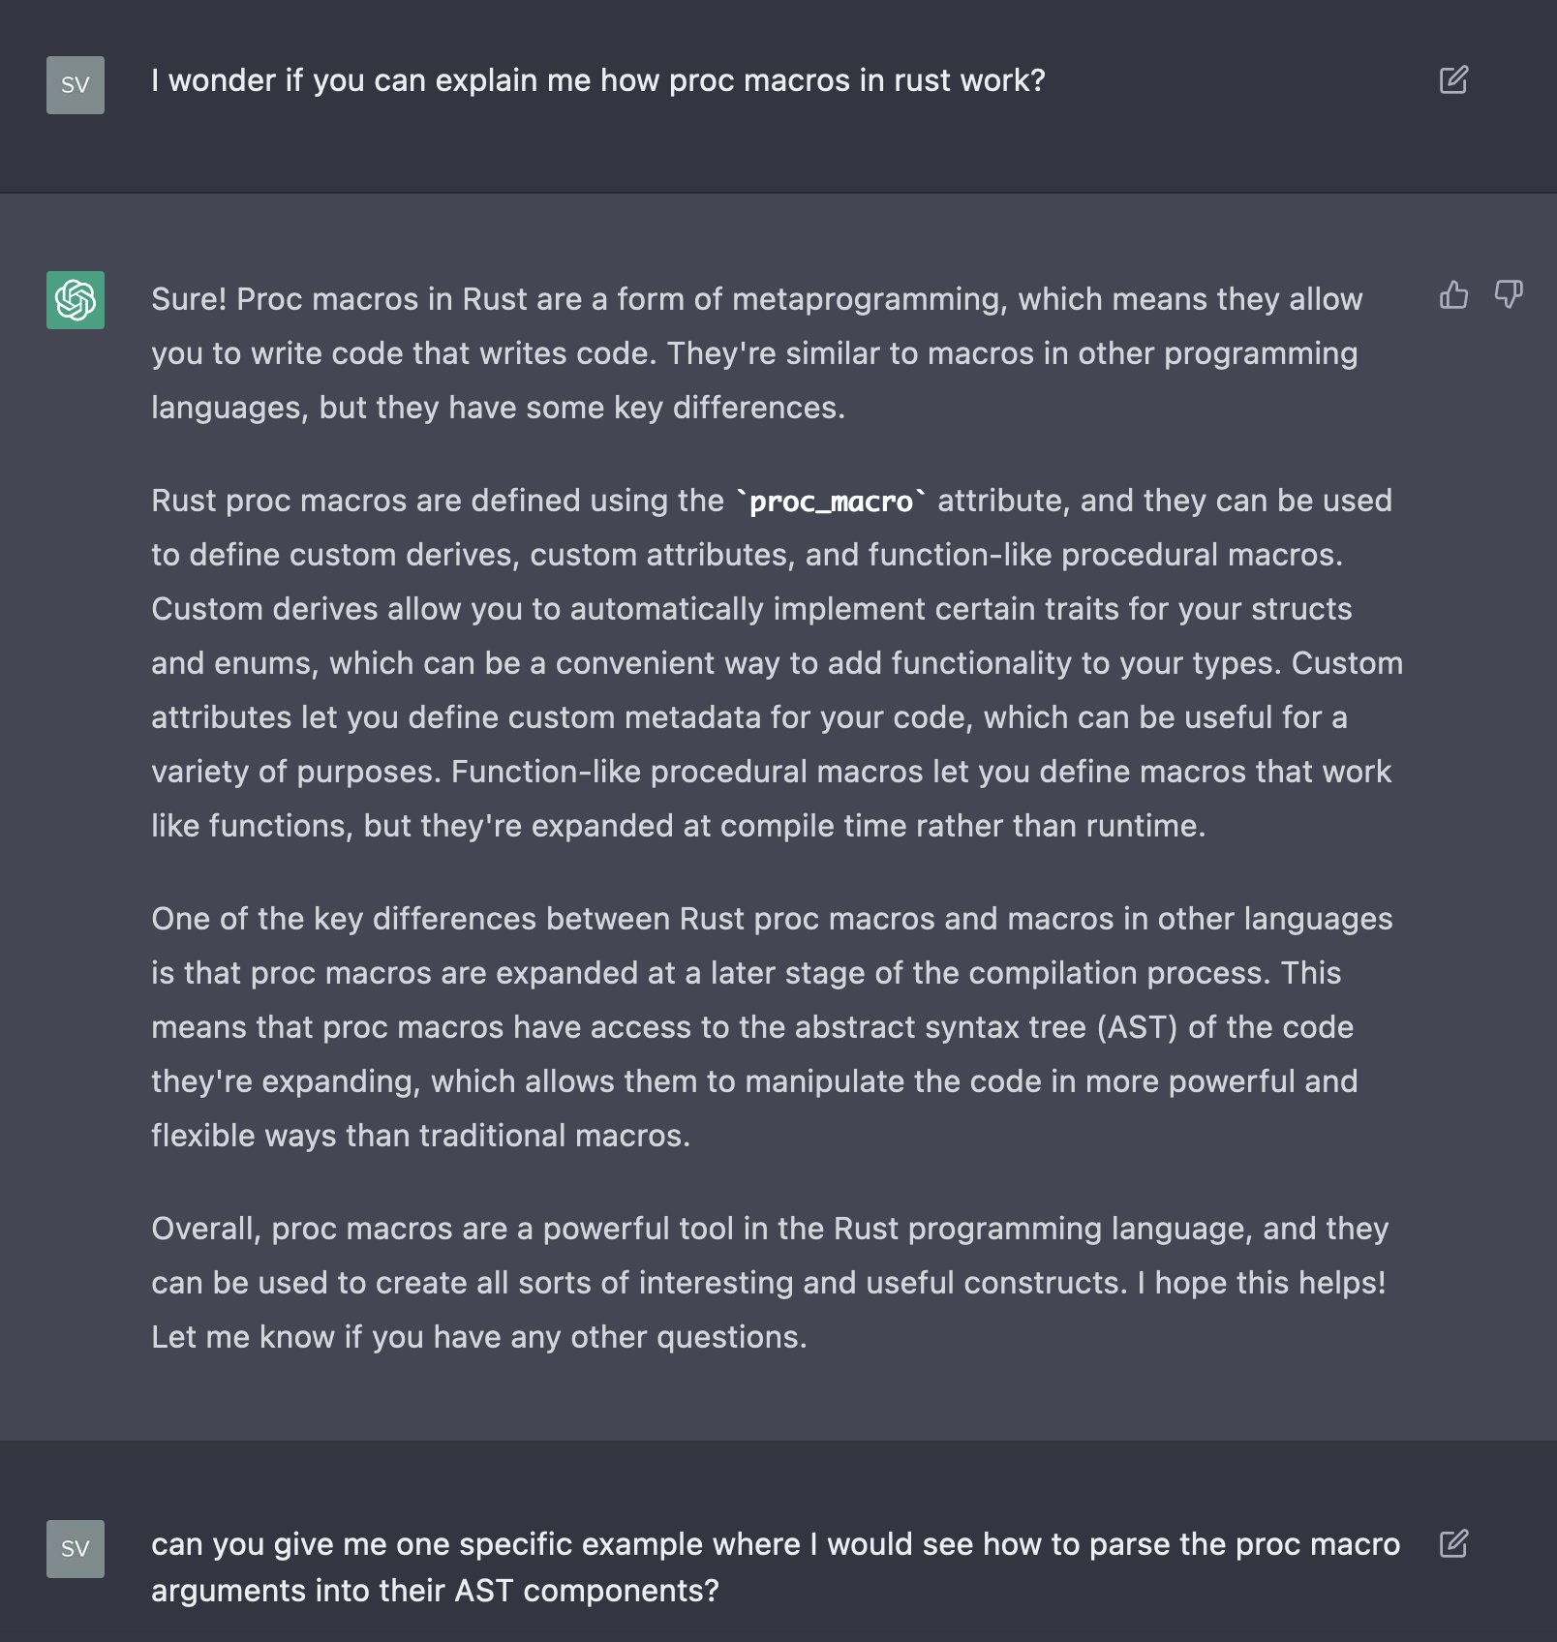
Task: Click the "(AST)" abbreviation in the response
Action: point(1137,1027)
